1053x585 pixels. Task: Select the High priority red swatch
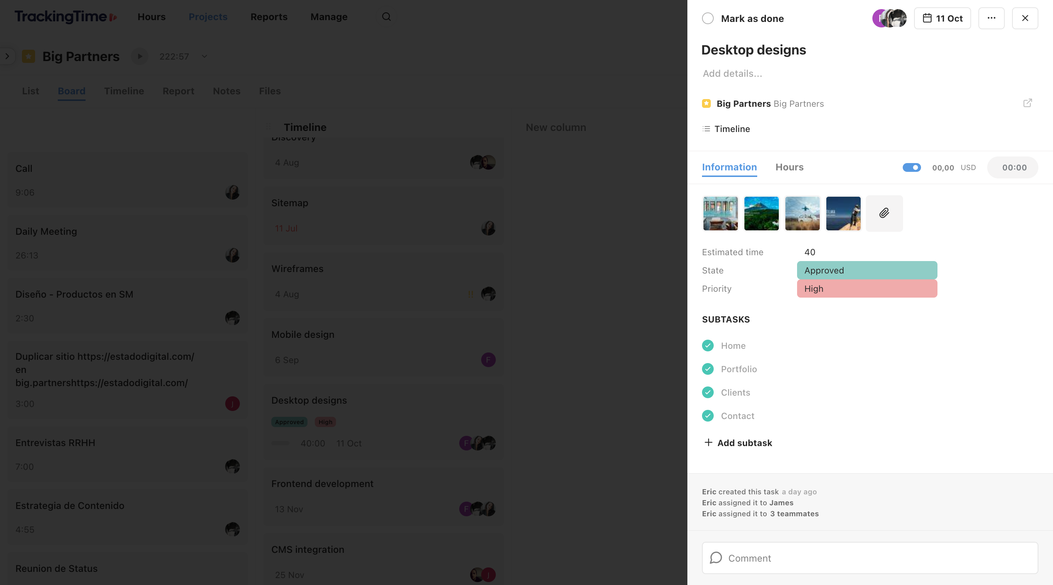867,288
